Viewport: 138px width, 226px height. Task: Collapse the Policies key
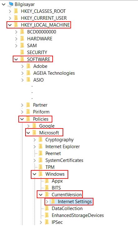pos(22,119)
